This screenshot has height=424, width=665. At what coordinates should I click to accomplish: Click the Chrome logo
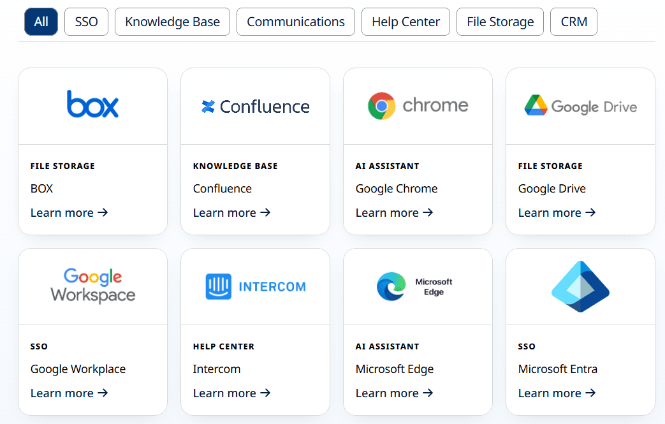(x=418, y=106)
